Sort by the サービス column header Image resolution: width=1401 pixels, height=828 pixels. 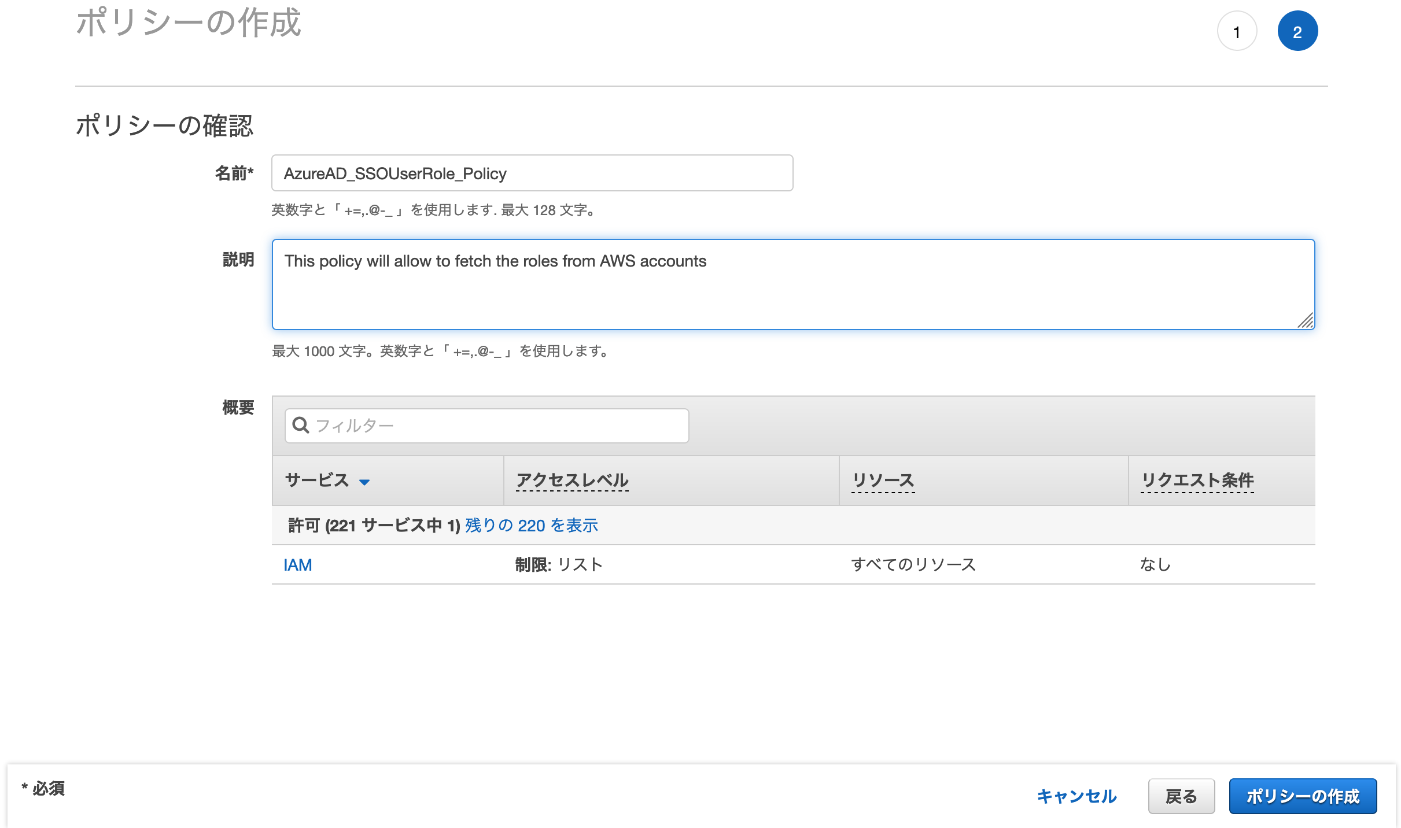[317, 480]
